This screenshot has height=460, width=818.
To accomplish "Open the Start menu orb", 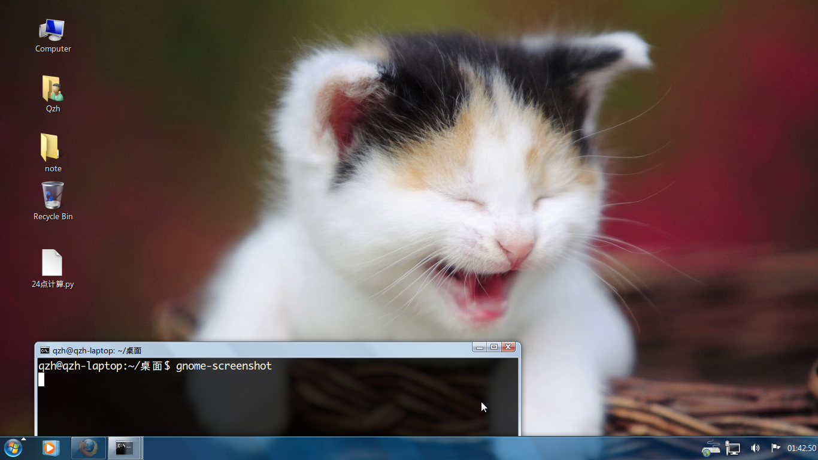I will point(13,447).
